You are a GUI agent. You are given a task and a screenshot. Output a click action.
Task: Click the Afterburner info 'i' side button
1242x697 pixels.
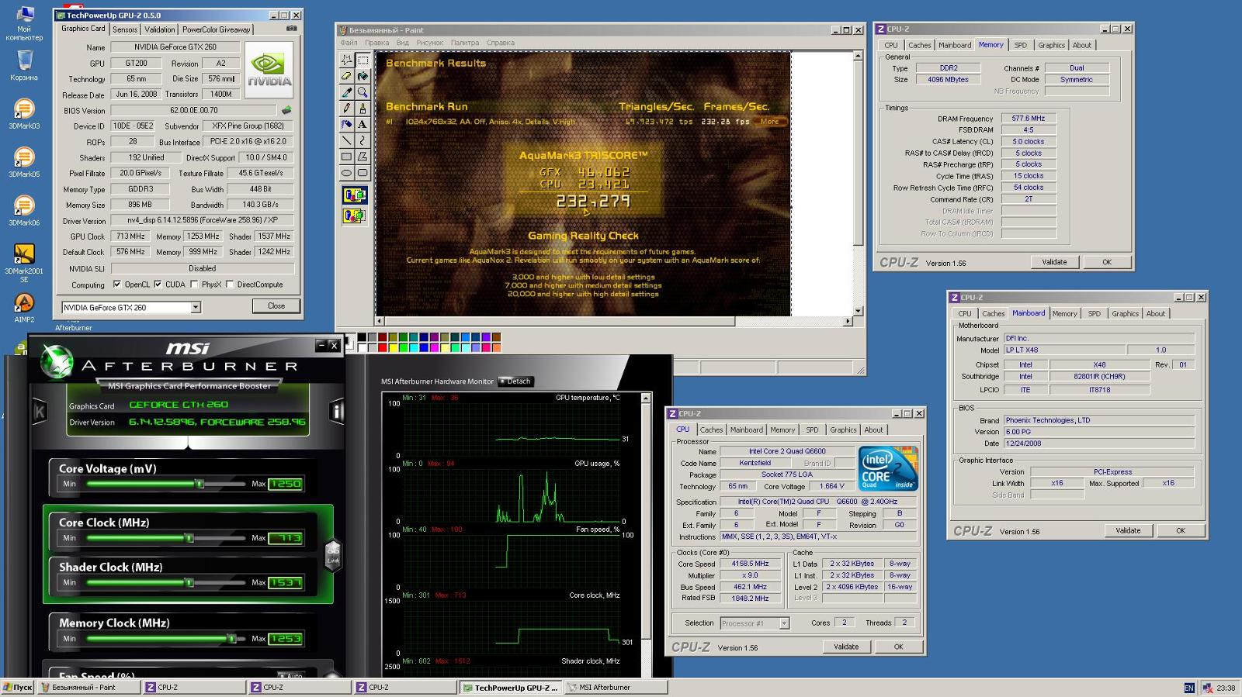coord(337,412)
